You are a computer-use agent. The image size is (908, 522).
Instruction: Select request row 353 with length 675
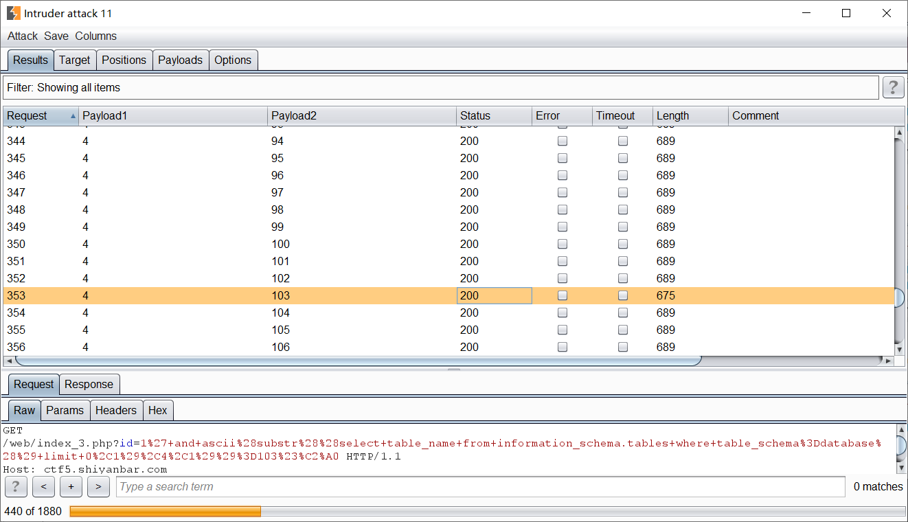coord(449,295)
